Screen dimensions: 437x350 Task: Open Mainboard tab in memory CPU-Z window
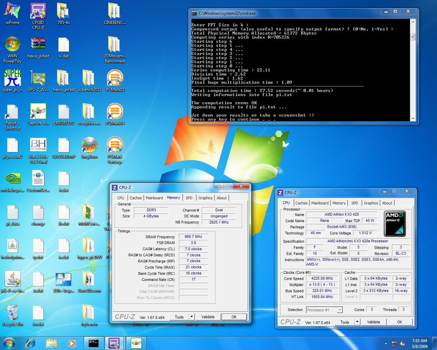coord(154,198)
